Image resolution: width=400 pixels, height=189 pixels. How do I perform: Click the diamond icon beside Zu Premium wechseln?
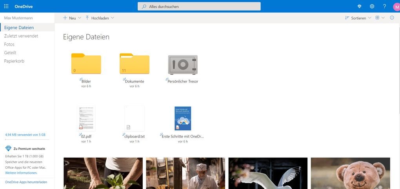tap(8, 149)
